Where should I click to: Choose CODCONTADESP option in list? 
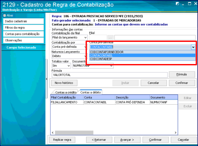point(142,59)
